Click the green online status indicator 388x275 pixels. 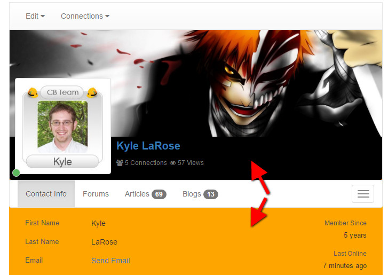click(x=17, y=173)
